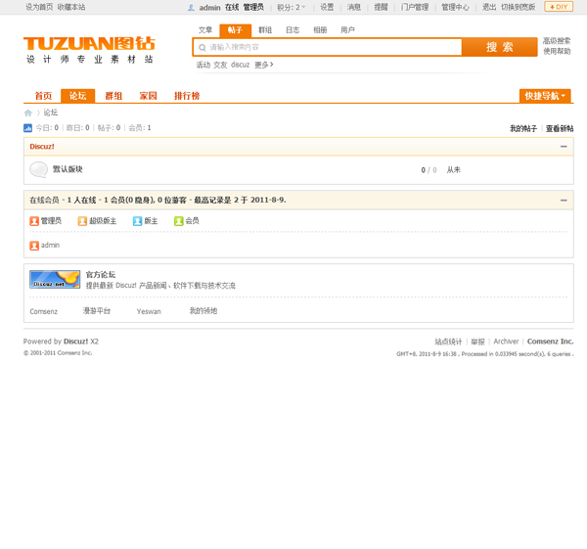Click the orange 搜索 button
Viewport: 587px width, 549px height.
[x=500, y=47]
